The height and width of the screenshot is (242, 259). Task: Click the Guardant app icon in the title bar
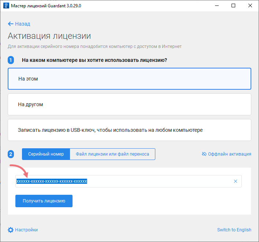point(6,5)
